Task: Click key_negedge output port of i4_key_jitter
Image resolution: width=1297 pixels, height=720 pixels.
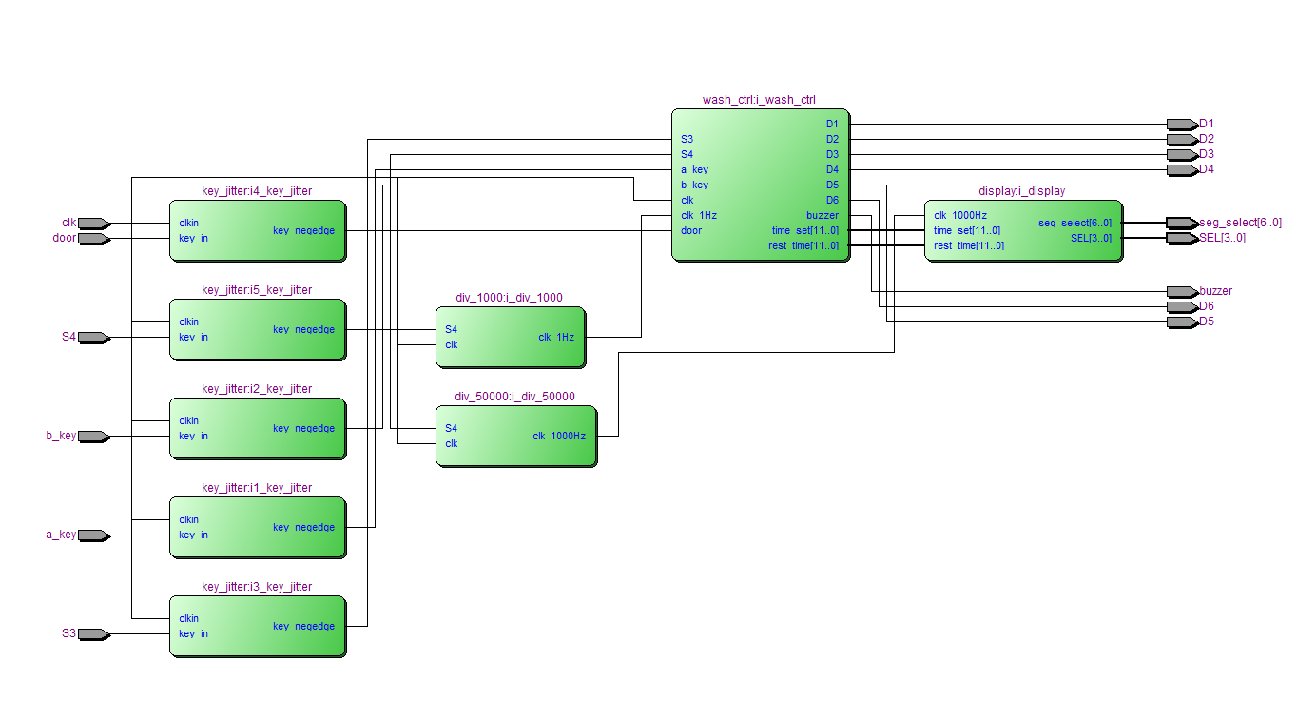Action: pyautogui.click(x=303, y=231)
